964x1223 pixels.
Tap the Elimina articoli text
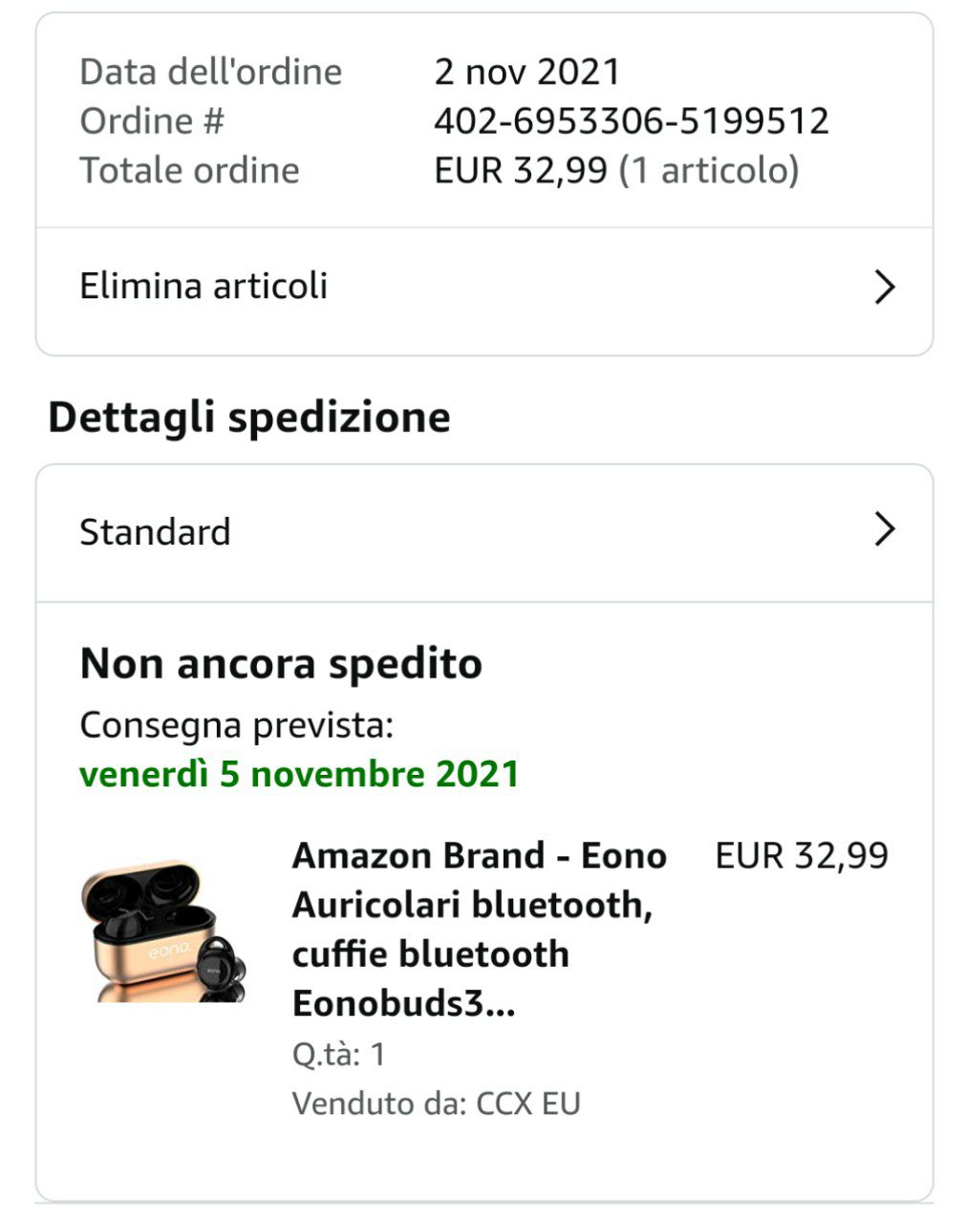tap(204, 286)
